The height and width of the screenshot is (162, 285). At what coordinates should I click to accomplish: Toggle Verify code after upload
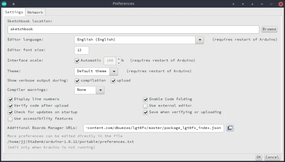(10, 106)
